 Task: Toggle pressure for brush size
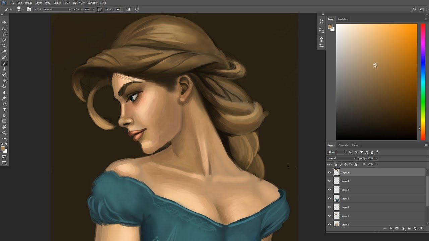[137, 9]
